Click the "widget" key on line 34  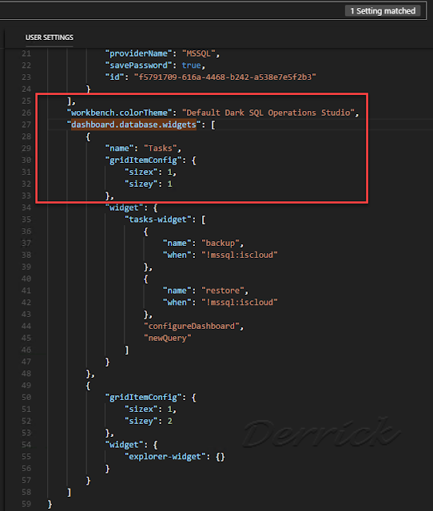124,208
